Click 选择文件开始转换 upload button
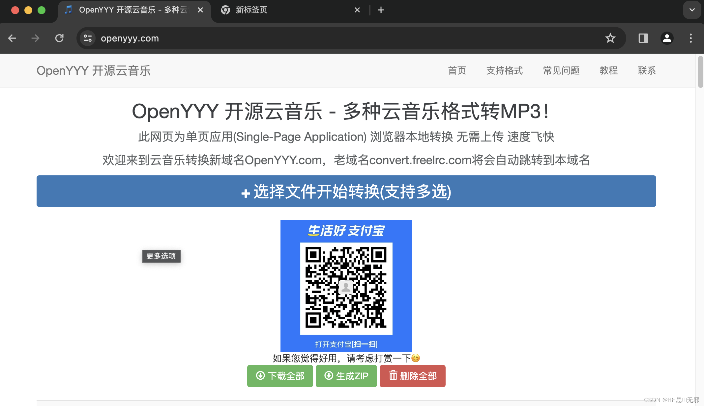This screenshot has height=406, width=704. coord(346,191)
